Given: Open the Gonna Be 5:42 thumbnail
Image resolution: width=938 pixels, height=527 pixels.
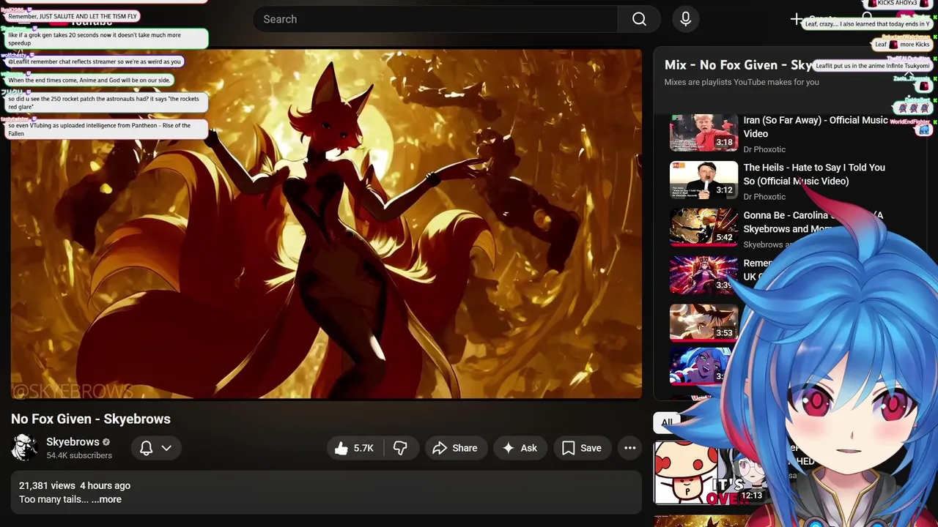Looking at the screenshot, I should 703,228.
